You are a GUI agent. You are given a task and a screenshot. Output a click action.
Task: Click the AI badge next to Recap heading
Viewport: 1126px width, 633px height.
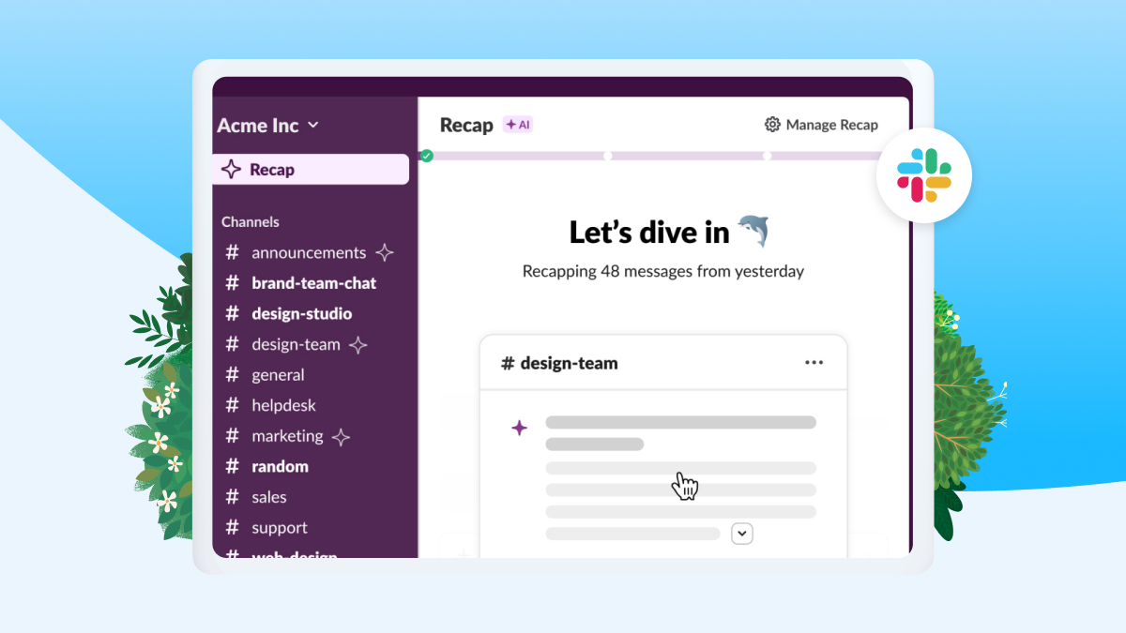518,123
